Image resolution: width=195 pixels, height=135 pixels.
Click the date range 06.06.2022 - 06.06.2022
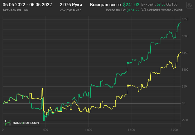[27, 5]
